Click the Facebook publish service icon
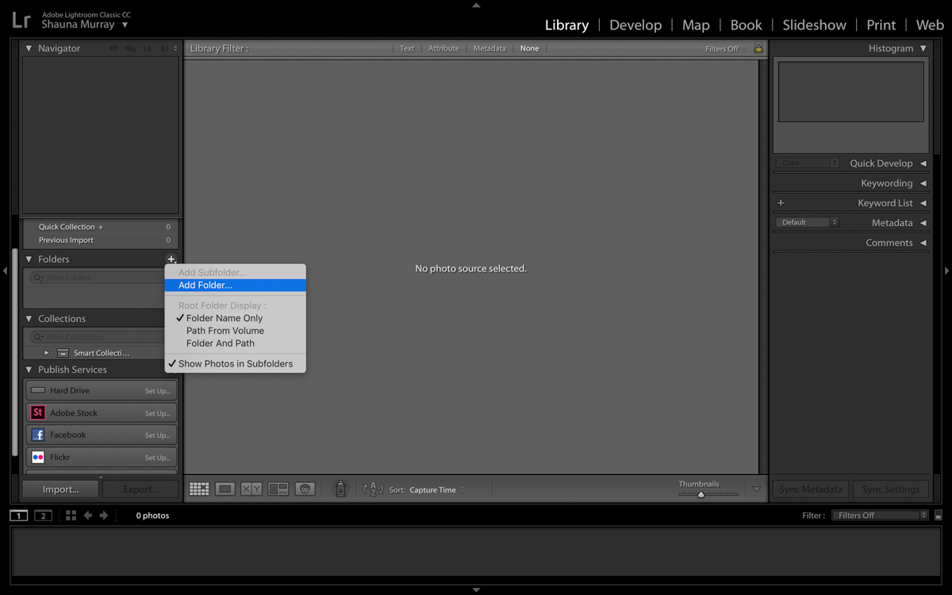The width and height of the screenshot is (952, 595). [x=37, y=435]
